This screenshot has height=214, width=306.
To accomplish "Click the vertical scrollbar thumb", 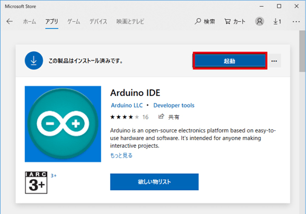I will pyautogui.click(x=302, y=51).
